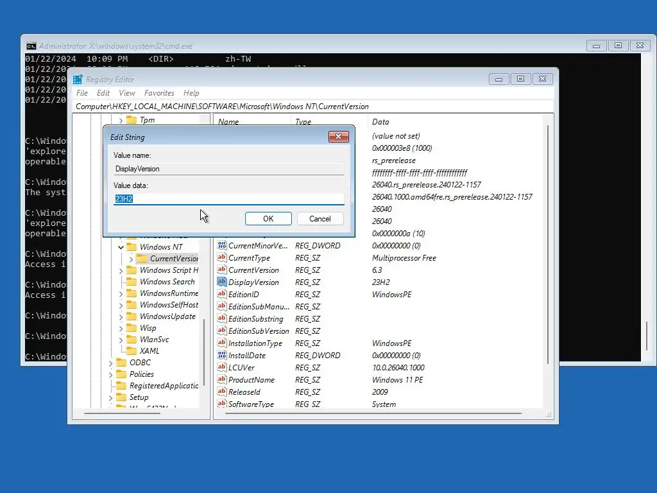Expand the Setup key
Screen dimensions: 657x493
click(110, 398)
